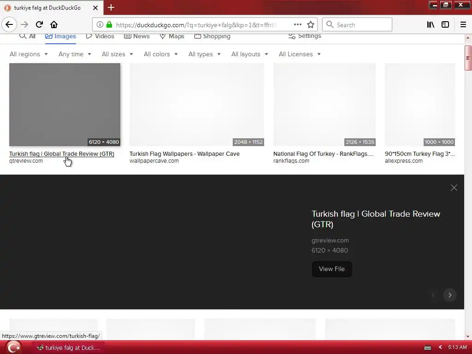Bookmark this page with the star
The width and height of the screenshot is (472, 354).
tap(311, 24)
